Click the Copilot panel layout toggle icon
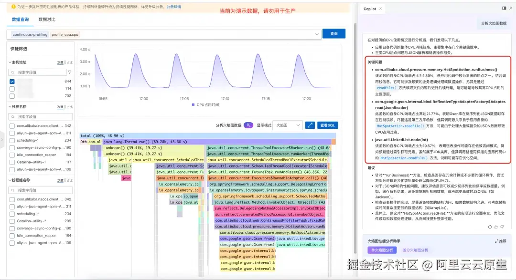516x280 pixels. (x=504, y=8)
